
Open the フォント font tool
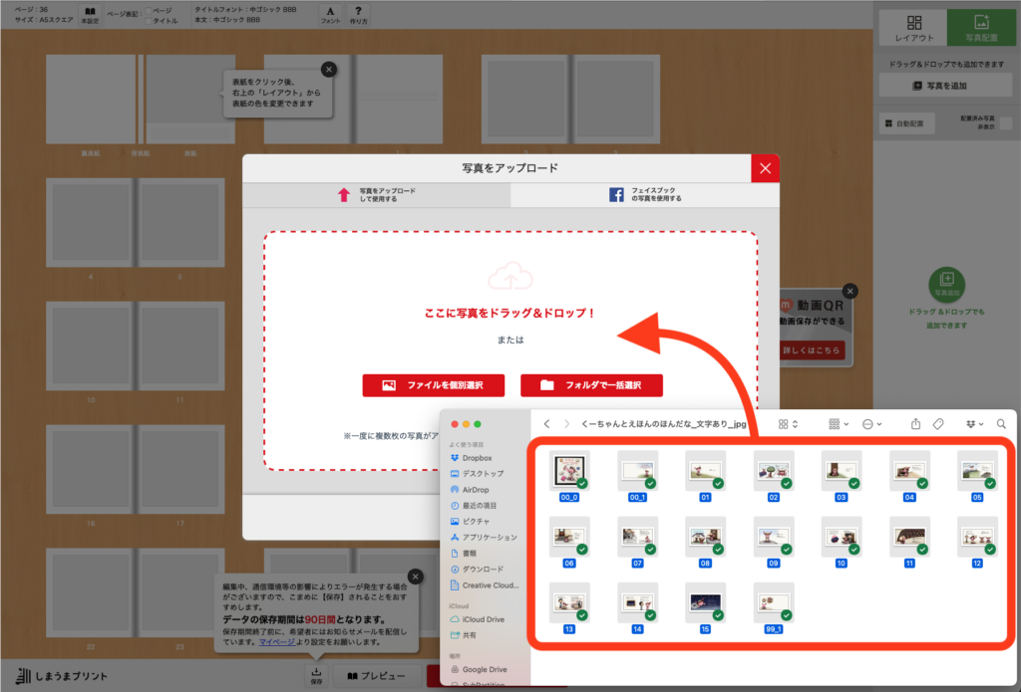coord(330,14)
